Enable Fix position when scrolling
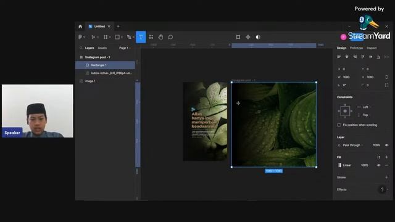The width and height of the screenshot is (395, 222). pyautogui.click(x=339, y=125)
